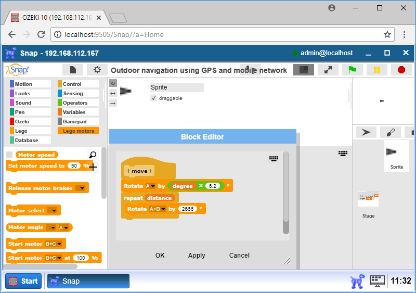Open Rotate A+D motor dropdown

pyautogui.click(x=158, y=209)
